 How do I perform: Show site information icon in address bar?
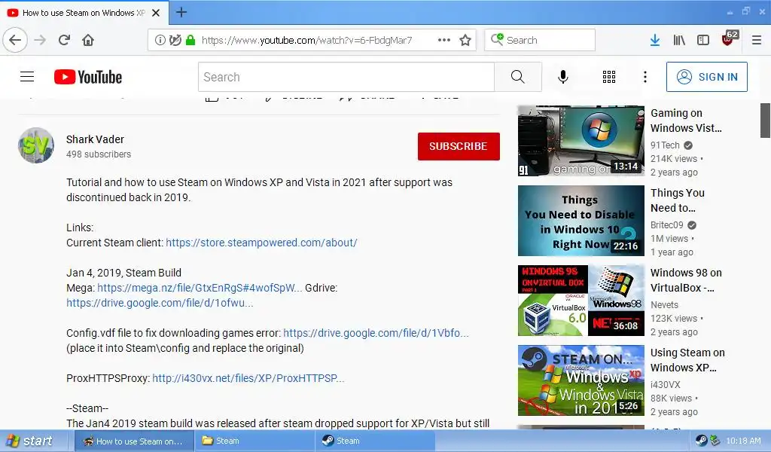point(160,40)
